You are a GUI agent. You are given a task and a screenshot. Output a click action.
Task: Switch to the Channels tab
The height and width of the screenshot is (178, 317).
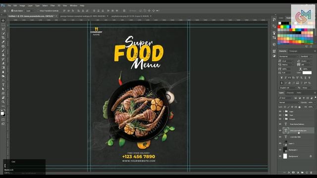pos(290,93)
